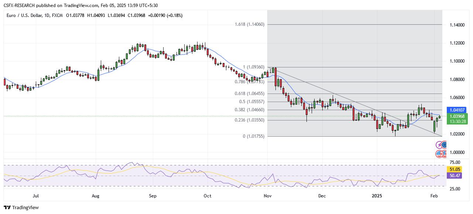Select the blue 1.04107 moving average price label
Viewport: 473px width, 214px height.
[457, 110]
